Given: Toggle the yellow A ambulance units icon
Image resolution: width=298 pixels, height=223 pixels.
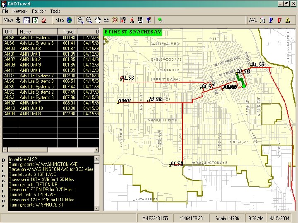Looking at the screenshot, I should coord(288,20).
